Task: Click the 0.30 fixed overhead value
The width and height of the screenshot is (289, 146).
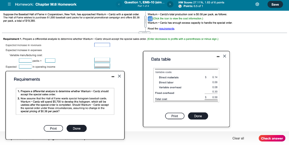Action: pos(215,92)
